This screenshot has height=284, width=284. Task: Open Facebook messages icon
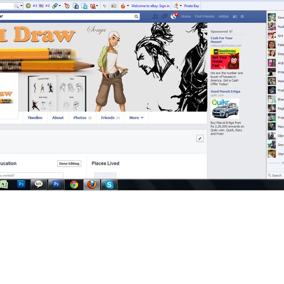pos(164,16)
